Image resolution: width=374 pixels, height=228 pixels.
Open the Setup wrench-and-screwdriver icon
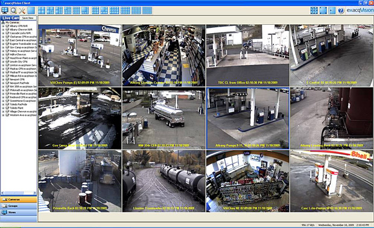(22, 10)
